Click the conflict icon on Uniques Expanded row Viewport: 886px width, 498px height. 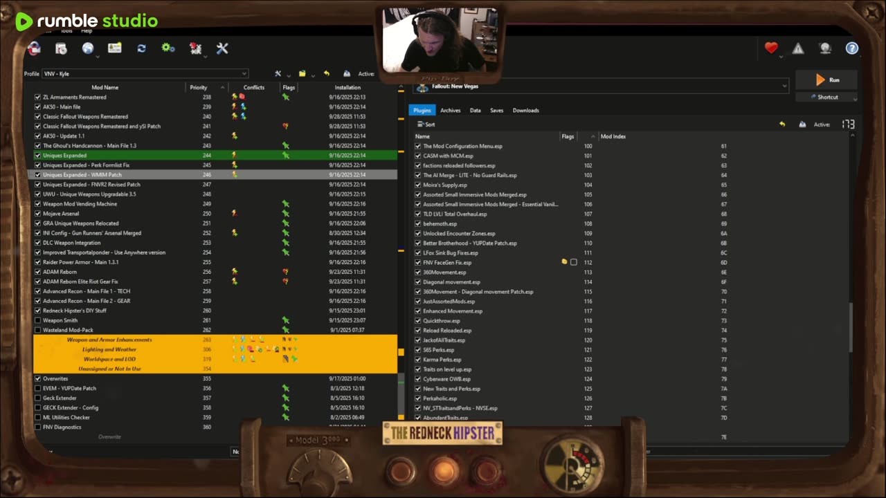(x=234, y=156)
